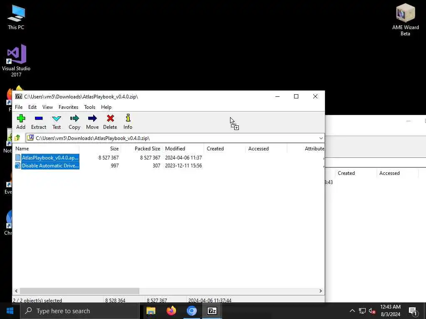
Task: Sort by the Name column header
Action: (x=46, y=149)
